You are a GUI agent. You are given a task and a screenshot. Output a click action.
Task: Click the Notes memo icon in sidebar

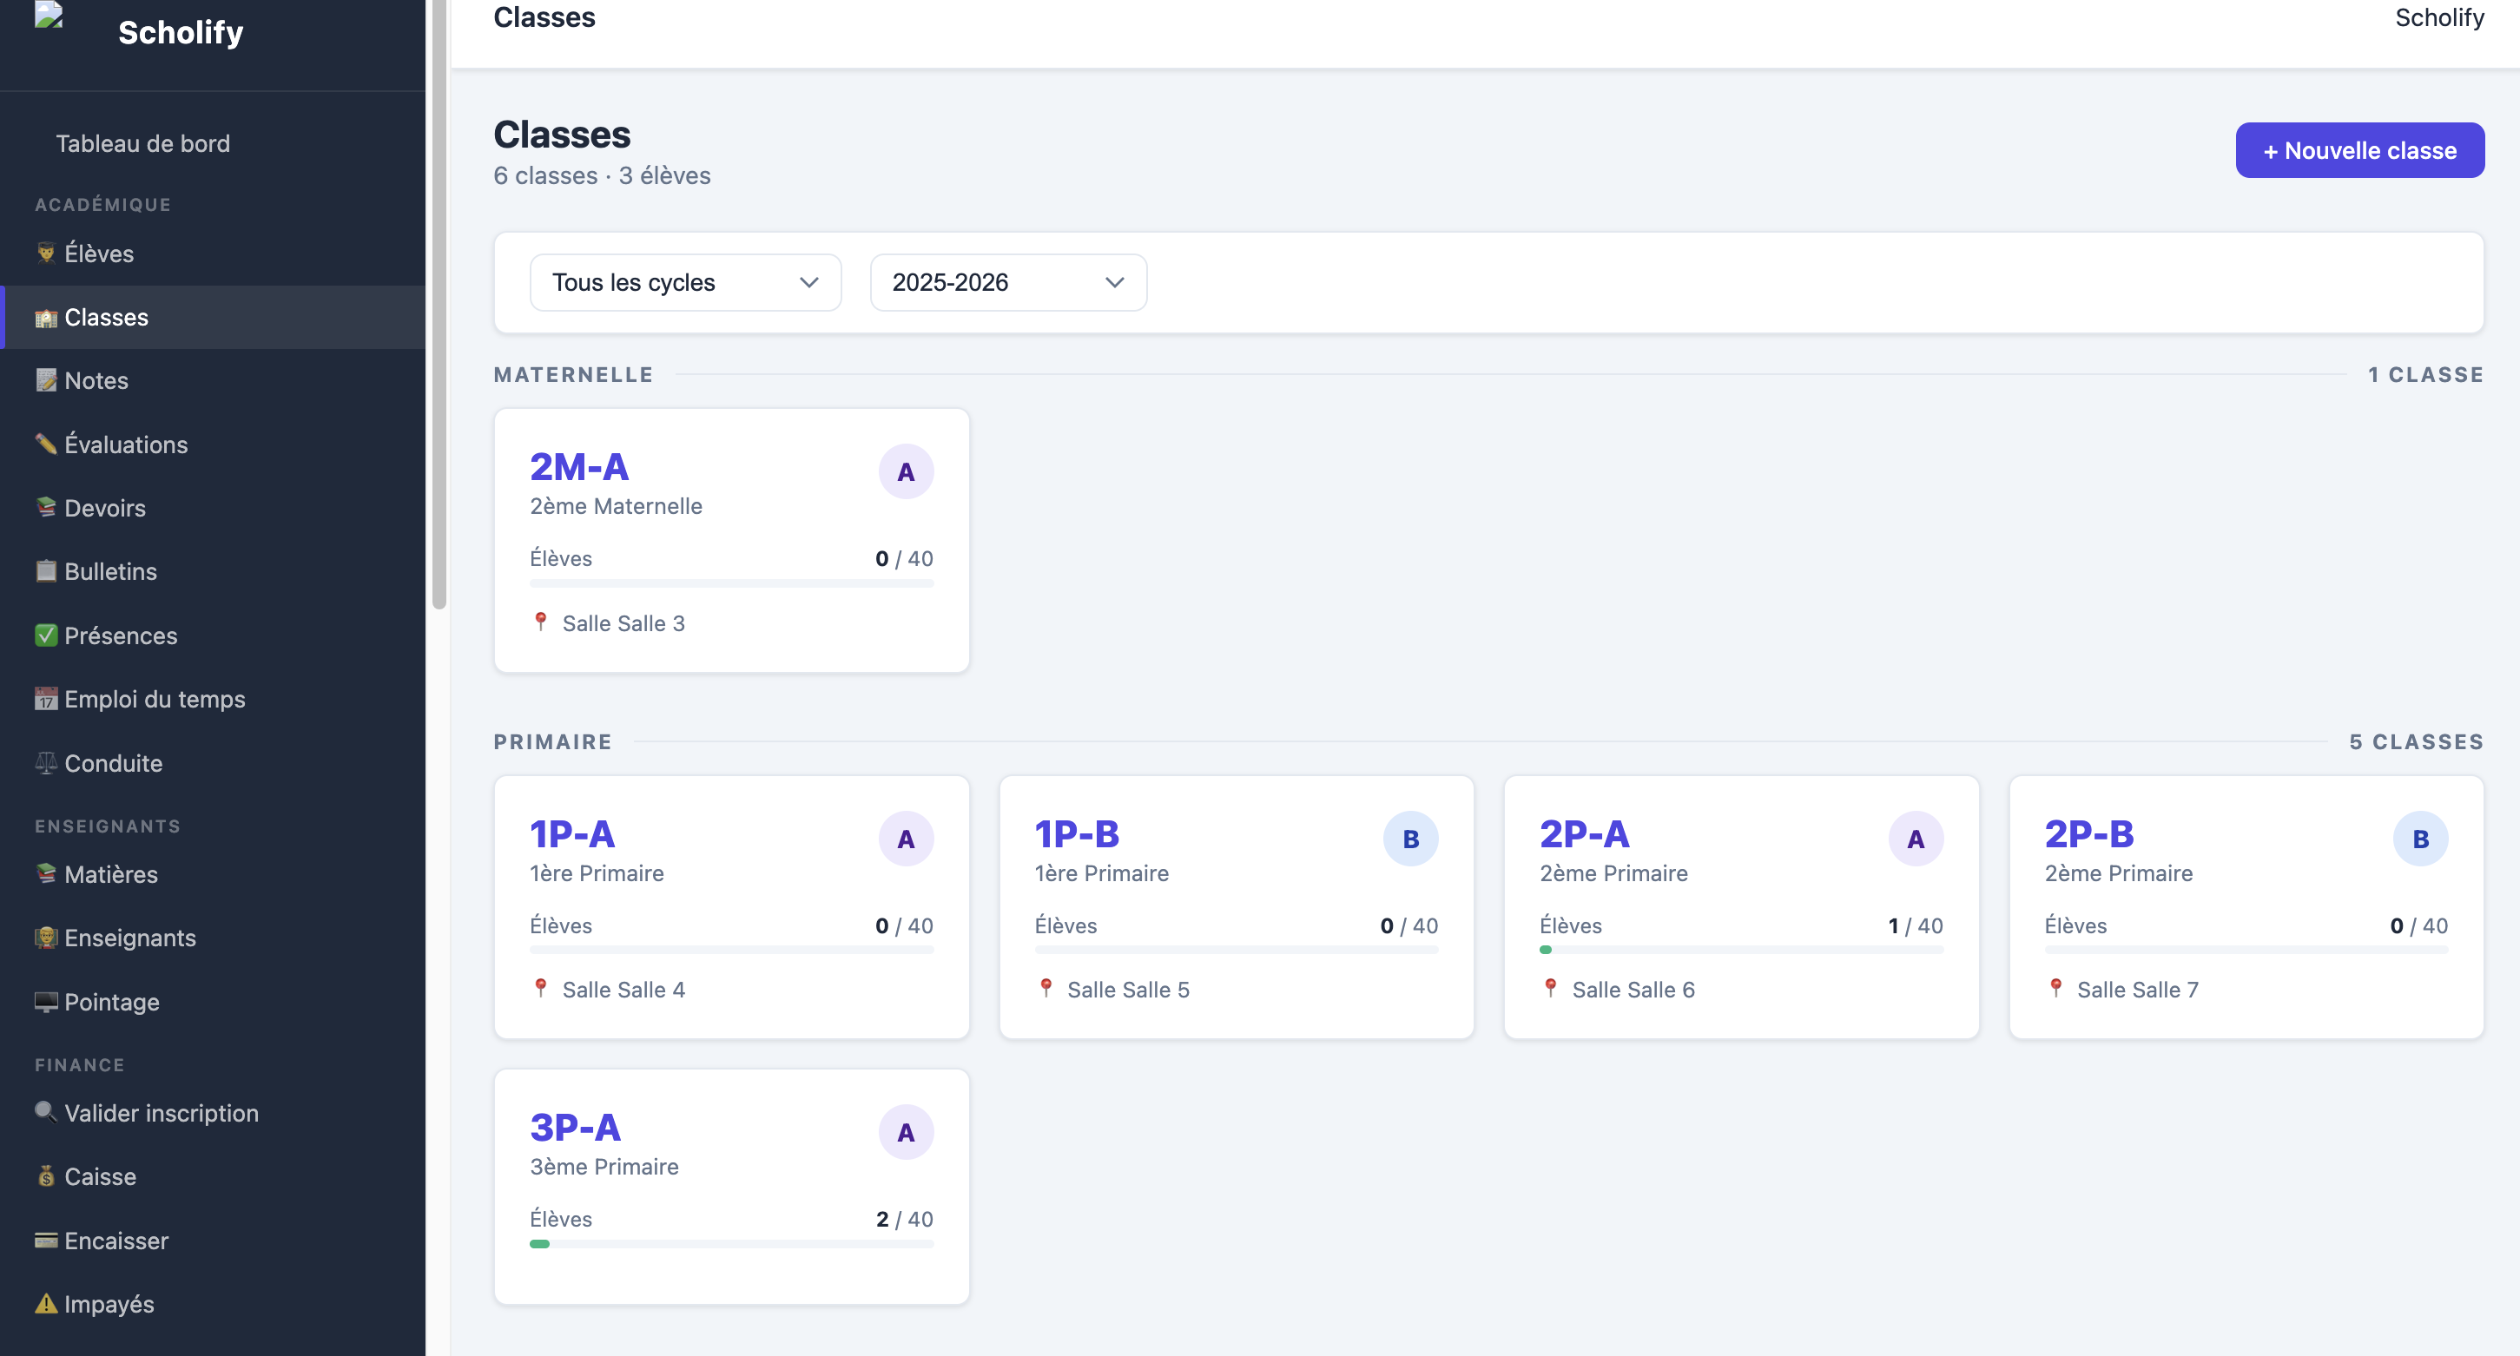[46, 380]
